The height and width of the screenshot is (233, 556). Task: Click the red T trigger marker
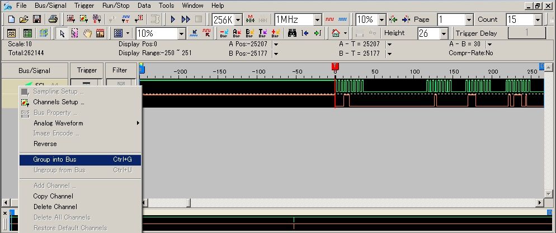click(335, 66)
